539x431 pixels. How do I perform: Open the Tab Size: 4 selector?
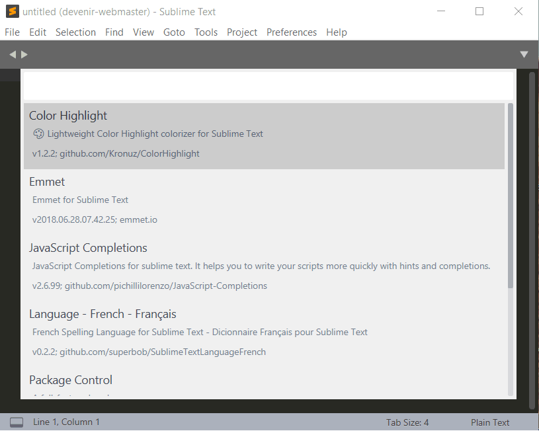pyautogui.click(x=407, y=422)
